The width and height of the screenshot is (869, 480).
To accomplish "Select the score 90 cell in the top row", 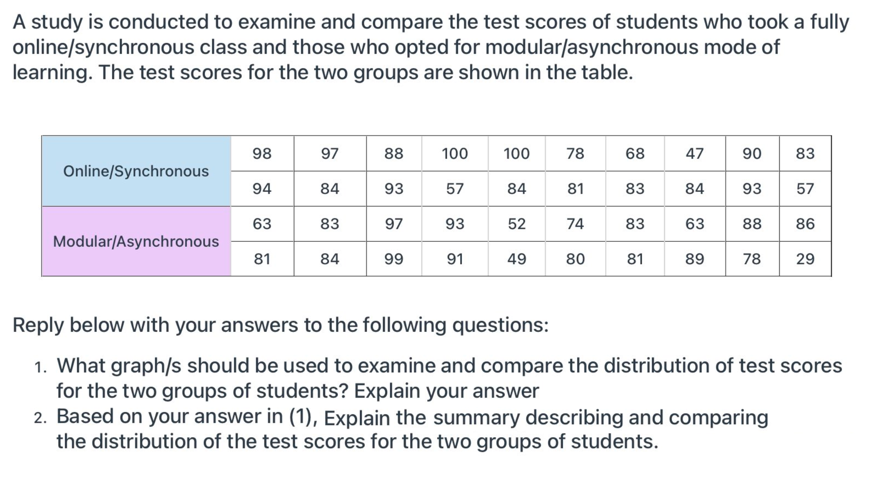I will pos(752,154).
